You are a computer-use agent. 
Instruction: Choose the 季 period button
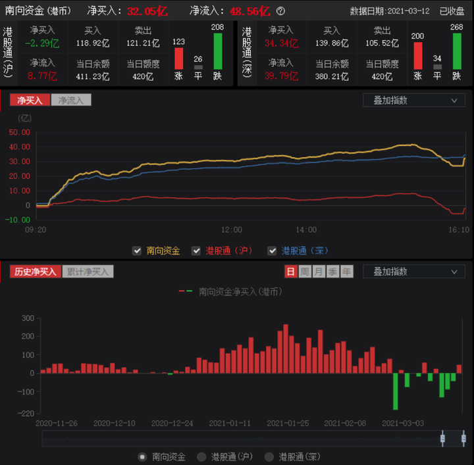[332, 272]
